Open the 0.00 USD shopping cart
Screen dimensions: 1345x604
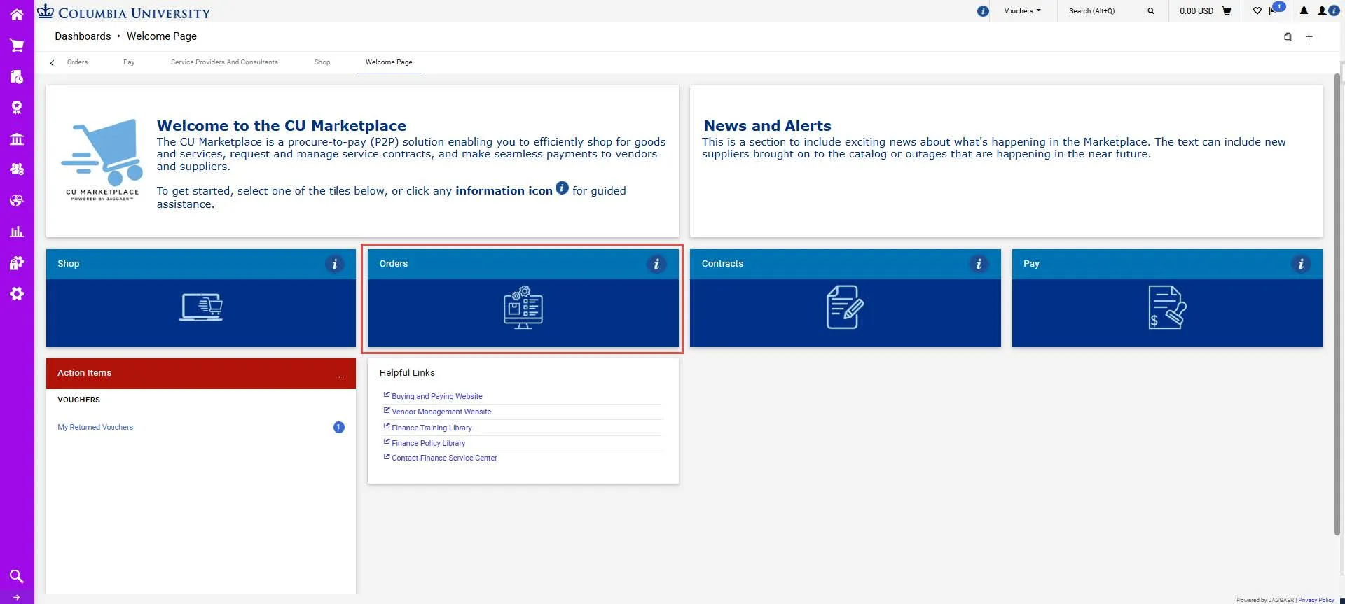[x=1206, y=11]
